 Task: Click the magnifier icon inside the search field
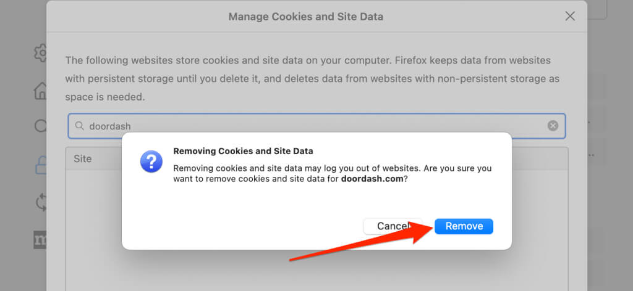pos(79,126)
